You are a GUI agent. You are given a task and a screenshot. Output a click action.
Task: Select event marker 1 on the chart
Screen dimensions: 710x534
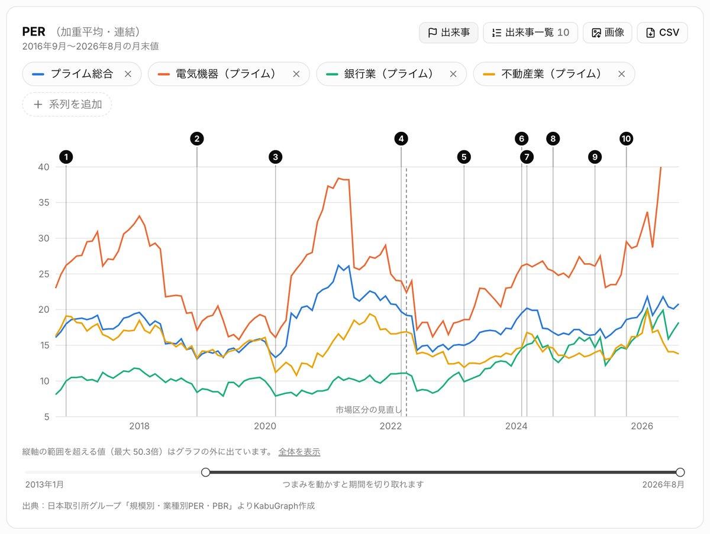coord(66,157)
